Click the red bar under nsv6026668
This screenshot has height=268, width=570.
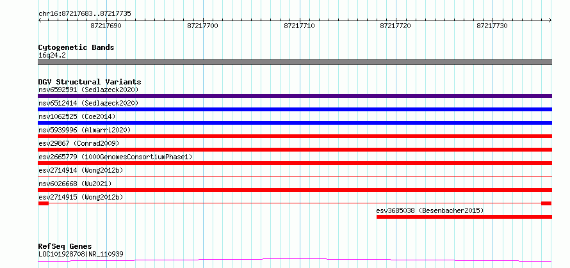click(295, 190)
